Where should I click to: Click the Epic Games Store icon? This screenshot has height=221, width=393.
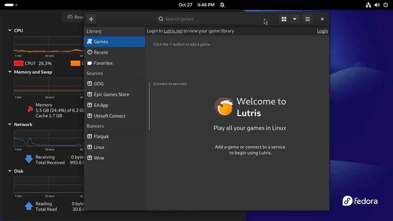[x=90, y=94]
